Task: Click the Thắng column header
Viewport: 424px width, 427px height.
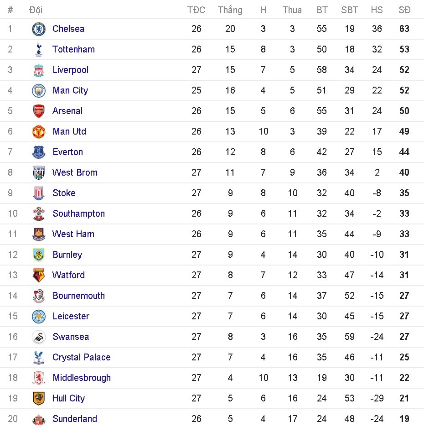Action: [230, 10]
